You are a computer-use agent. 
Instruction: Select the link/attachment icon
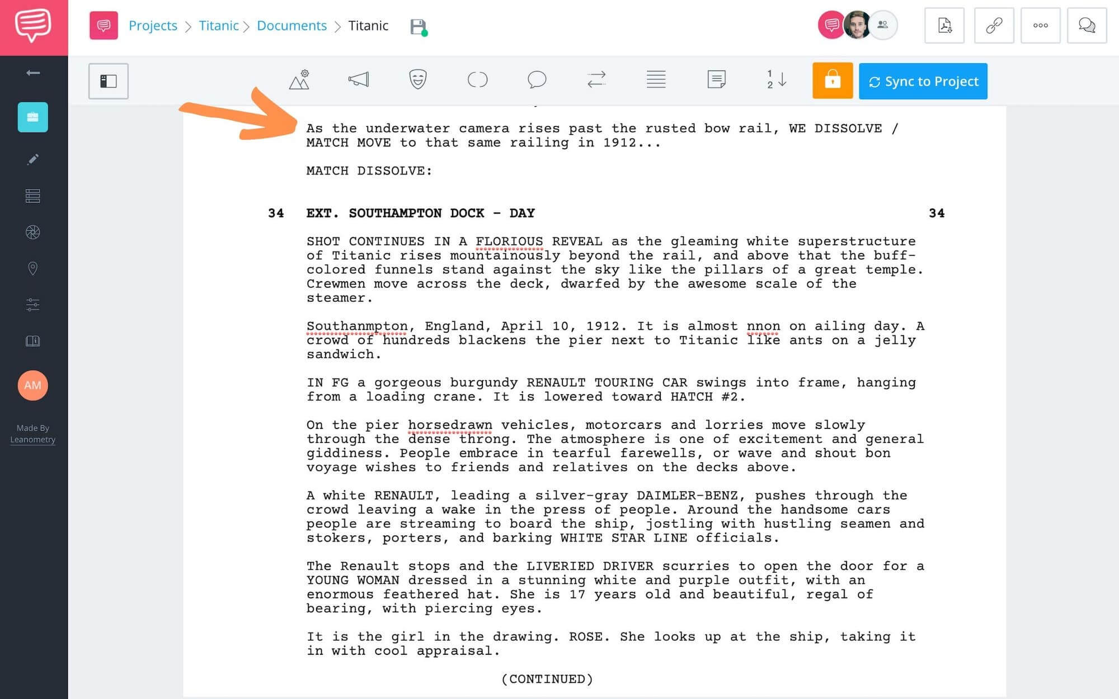coord(993,26)
